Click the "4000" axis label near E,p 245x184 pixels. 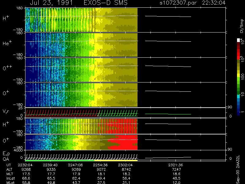19,150
